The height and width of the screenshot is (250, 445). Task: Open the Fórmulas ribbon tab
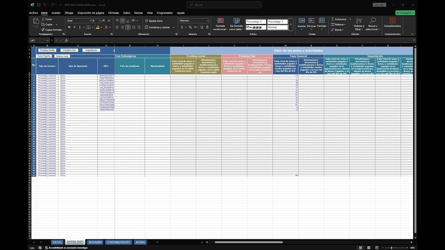pyautogui.click(x=114, y=13)
